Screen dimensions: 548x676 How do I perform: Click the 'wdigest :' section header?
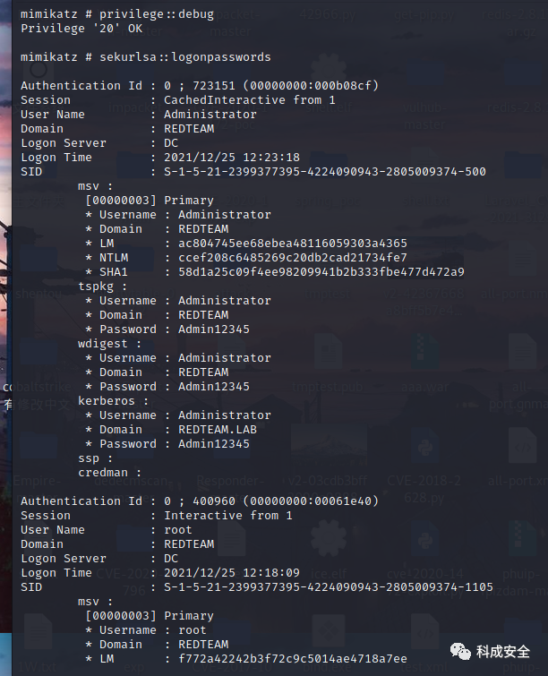click(x=109, y=344)
